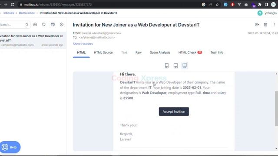Switch preview to mobile view

click(x=167, y=65)
